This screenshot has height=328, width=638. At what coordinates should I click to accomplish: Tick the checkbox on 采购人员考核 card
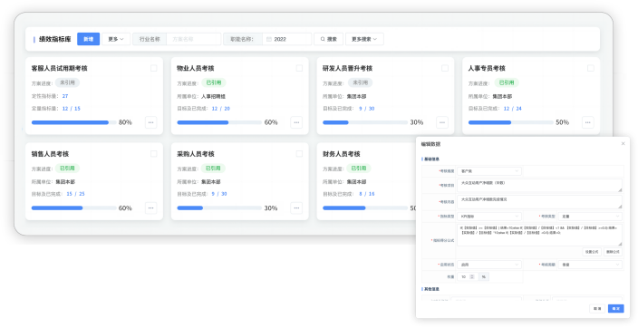(299, 153)
